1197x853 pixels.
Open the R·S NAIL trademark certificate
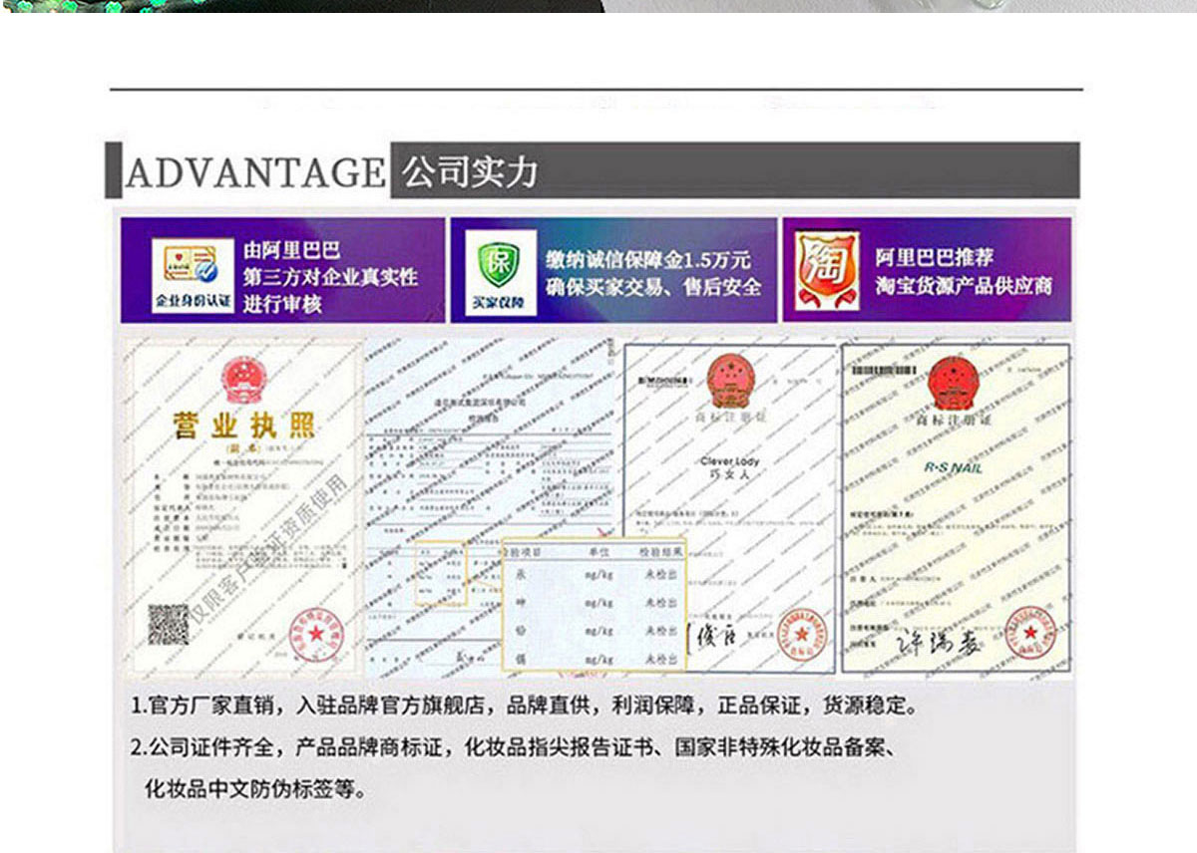(956, 508)
